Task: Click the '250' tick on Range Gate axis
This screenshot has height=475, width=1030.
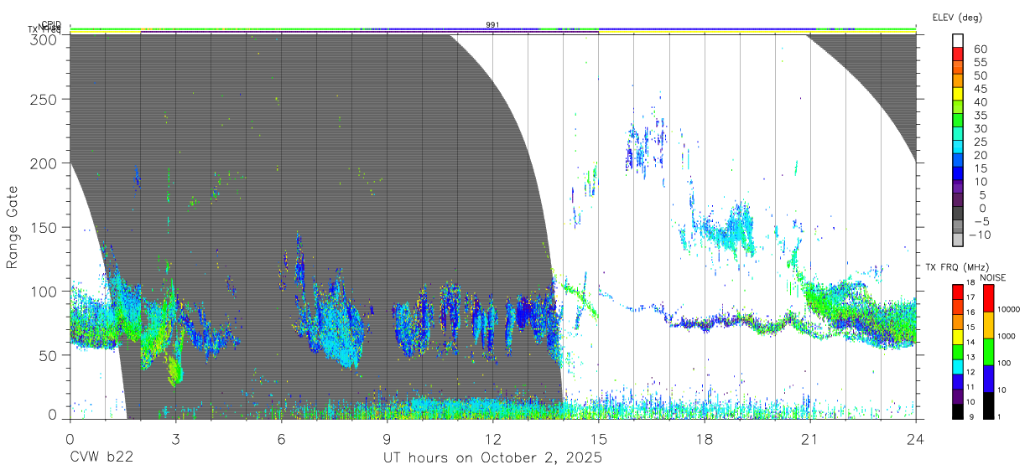Action: [x=44, y=100]
